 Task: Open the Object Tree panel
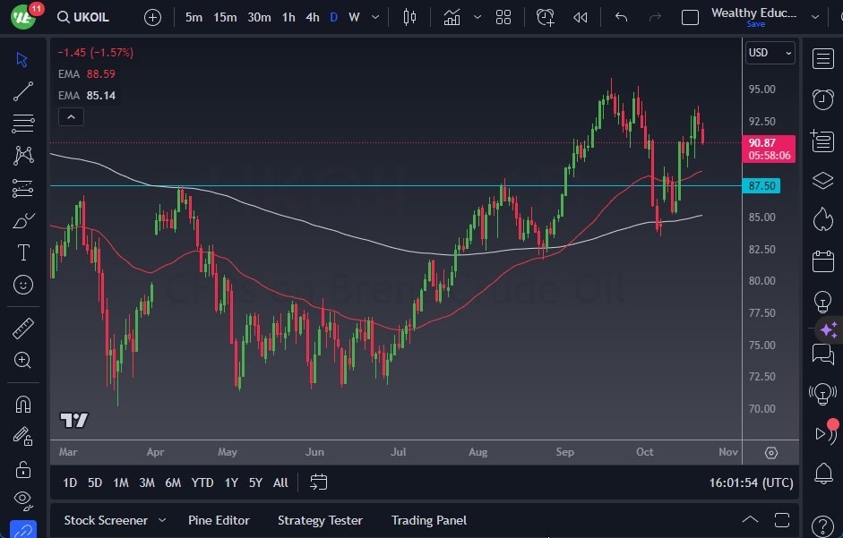[822, 180]
